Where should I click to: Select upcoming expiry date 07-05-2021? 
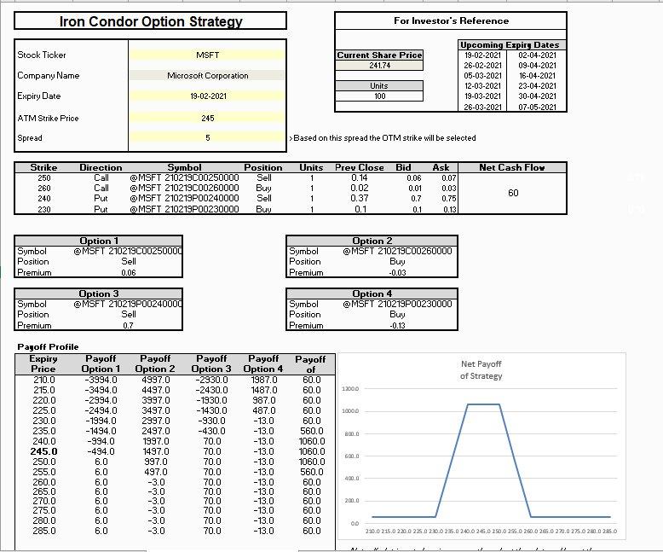537,107
